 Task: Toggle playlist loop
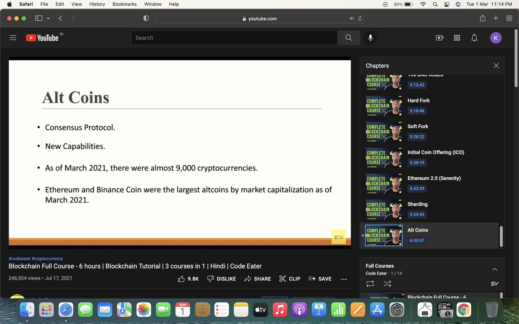[x=370, y=283]
